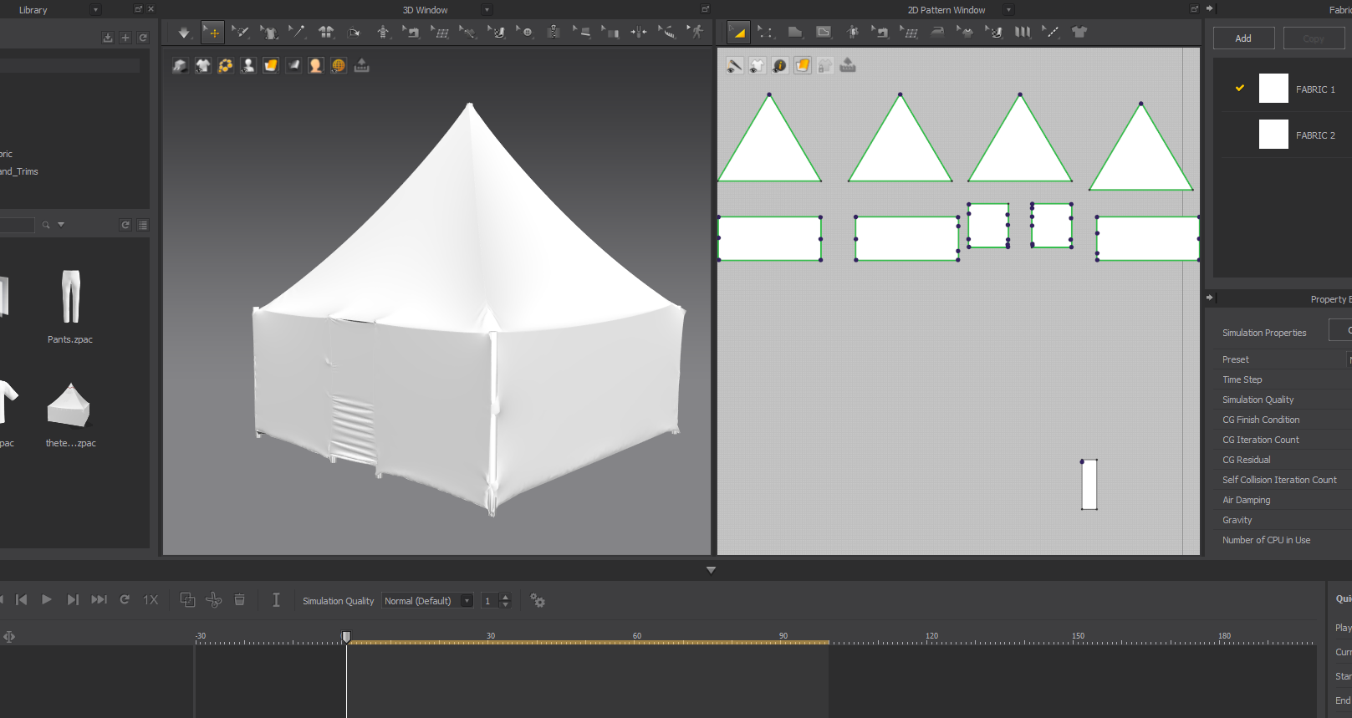Select the steam iron tool

click(x=937, y=33)
